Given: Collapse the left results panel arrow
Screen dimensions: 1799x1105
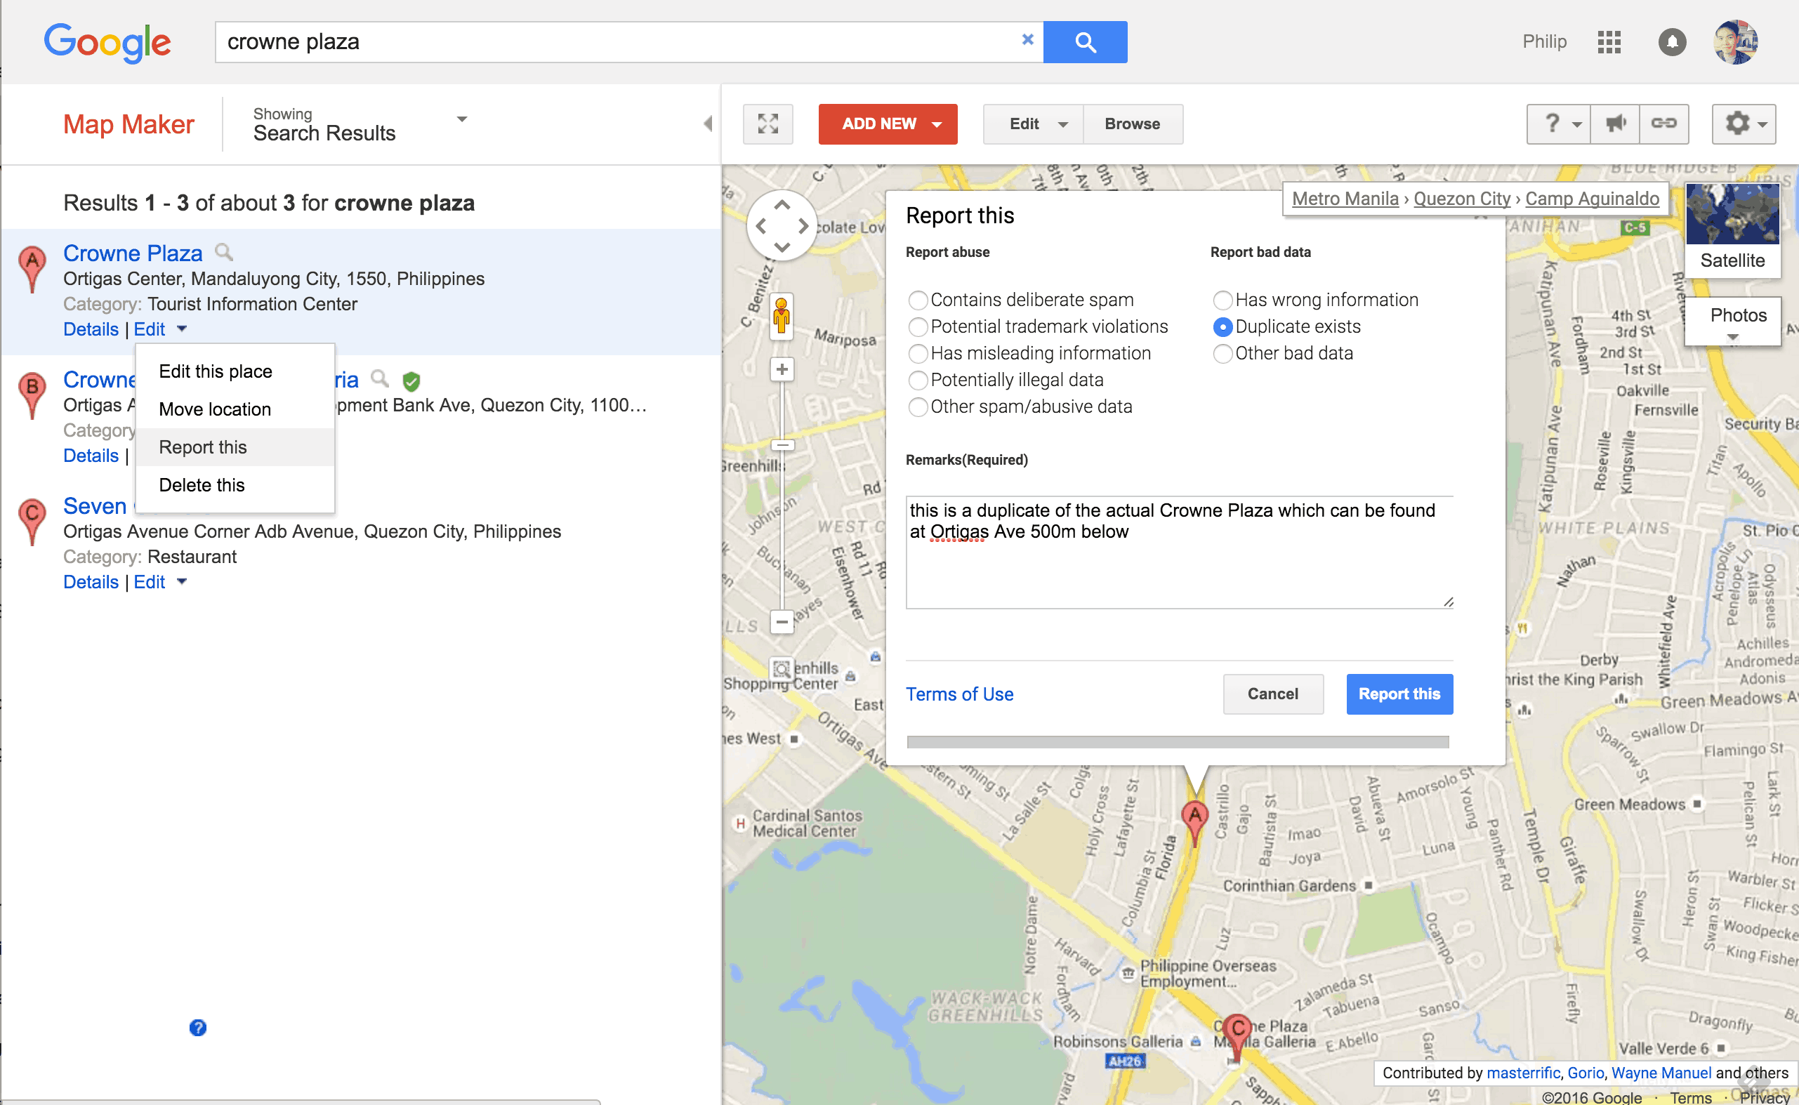Looking at the screenshot, I should click(707, 124).
